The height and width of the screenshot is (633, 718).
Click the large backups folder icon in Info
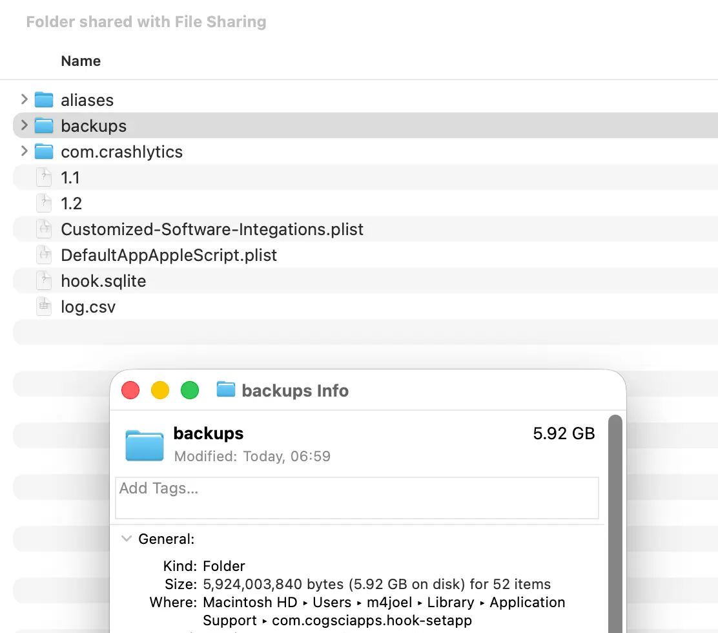tap(144, 444)
